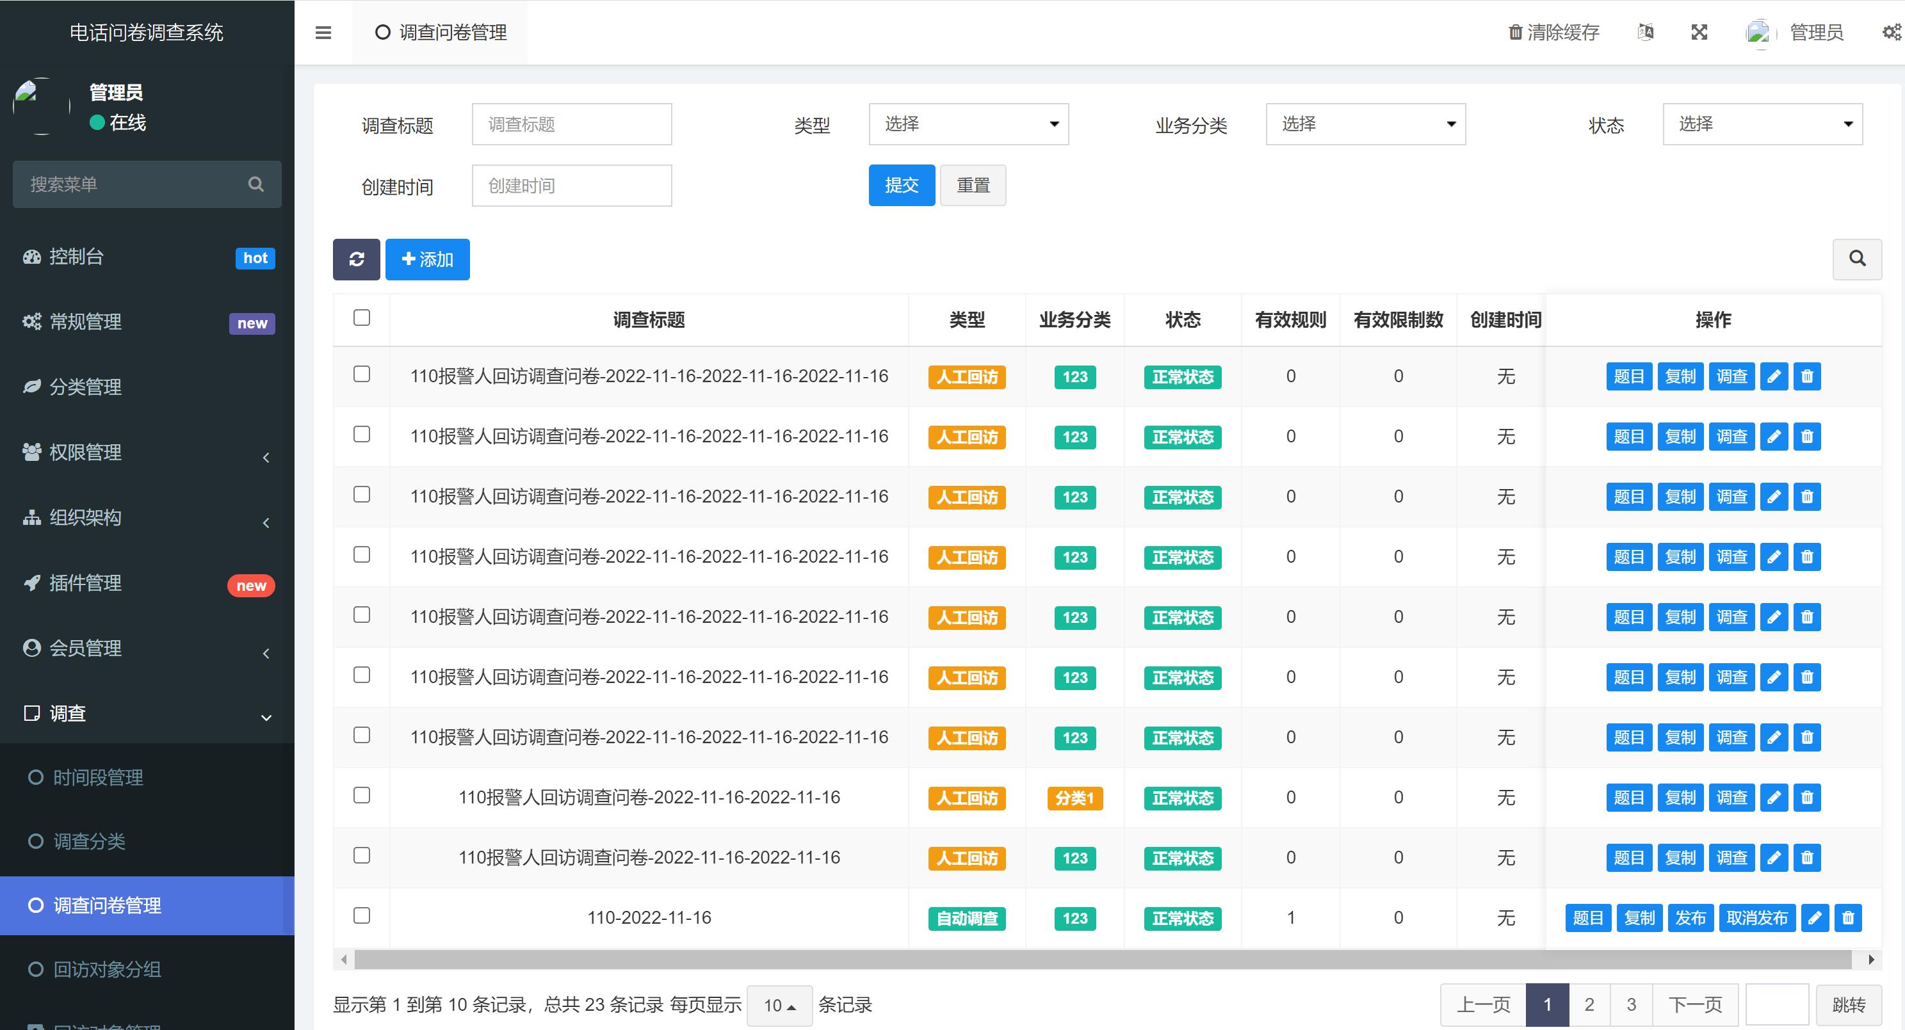
Task: Check the sixth survey row checkbox
Action: [362, 675]
